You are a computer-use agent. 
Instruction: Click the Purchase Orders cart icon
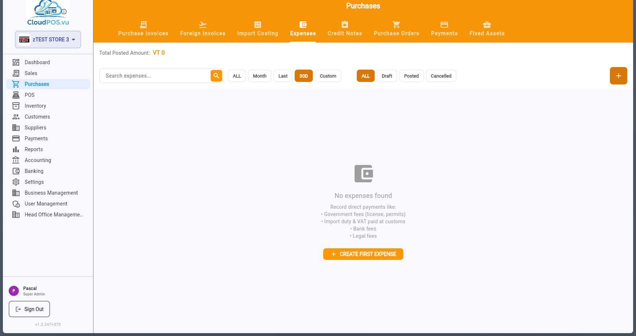point(397,25)
